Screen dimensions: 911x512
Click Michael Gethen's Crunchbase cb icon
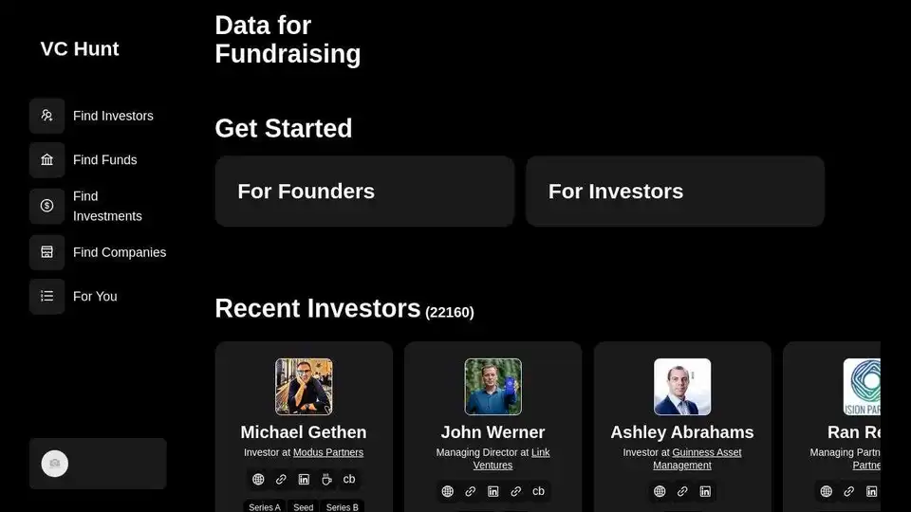pos(348,479)
